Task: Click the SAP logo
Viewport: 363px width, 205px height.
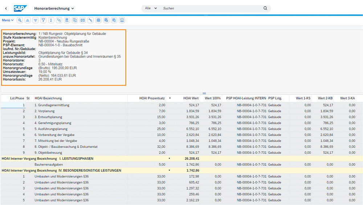Action: 20,8
